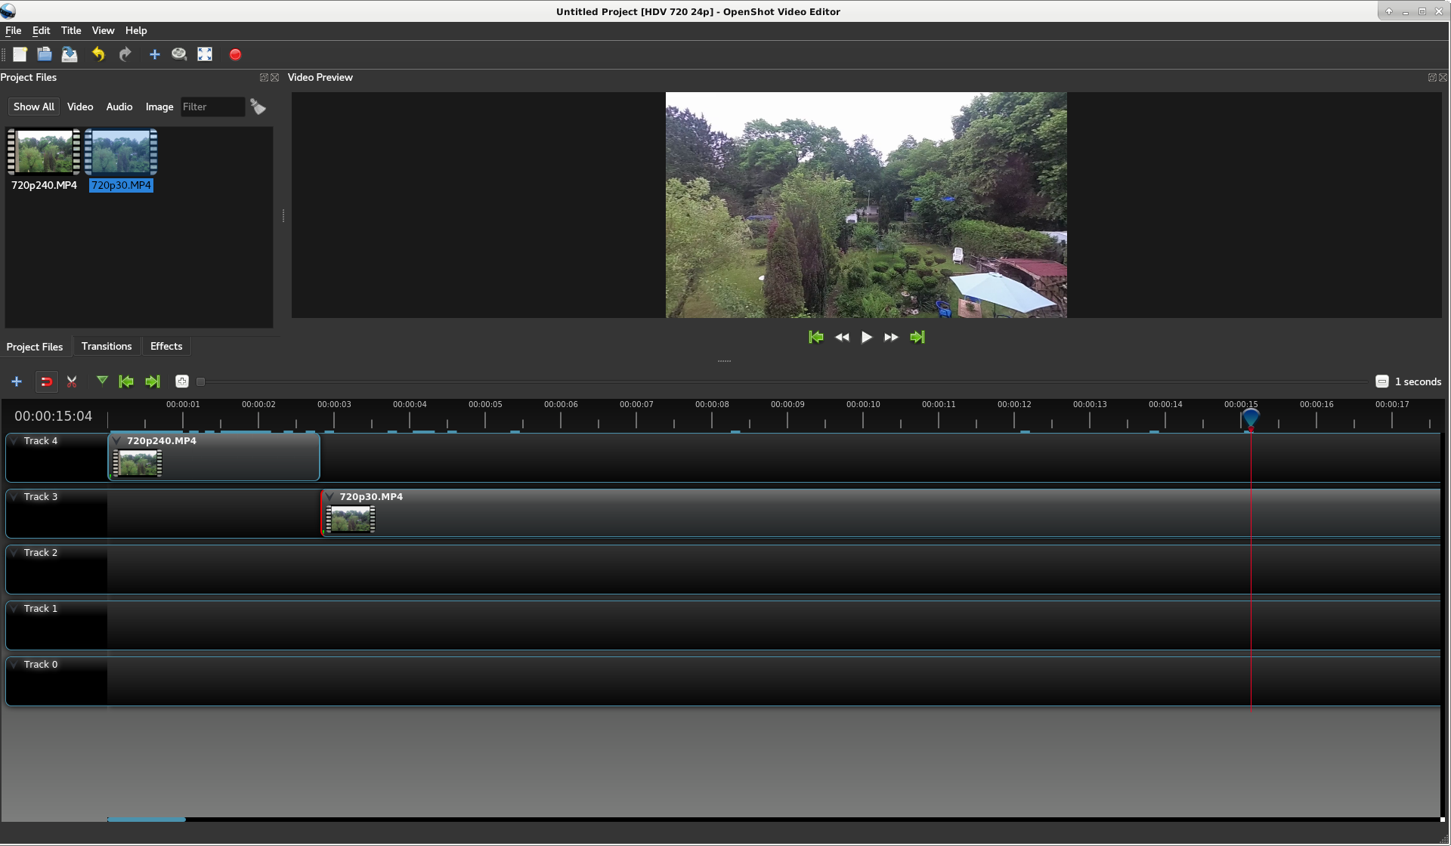Export the video with the red export icon
The width and height of the screenshot is (1451, 846).
point(234,54)
